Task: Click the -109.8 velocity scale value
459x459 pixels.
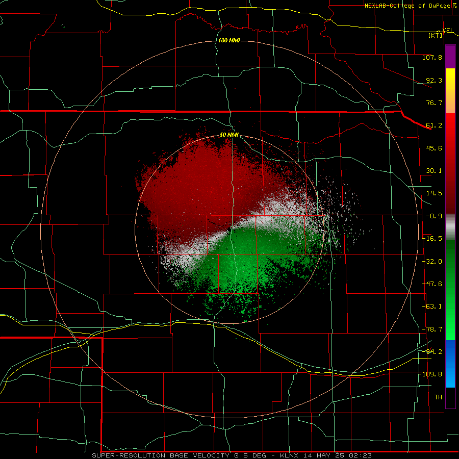Action: [430, 374]
